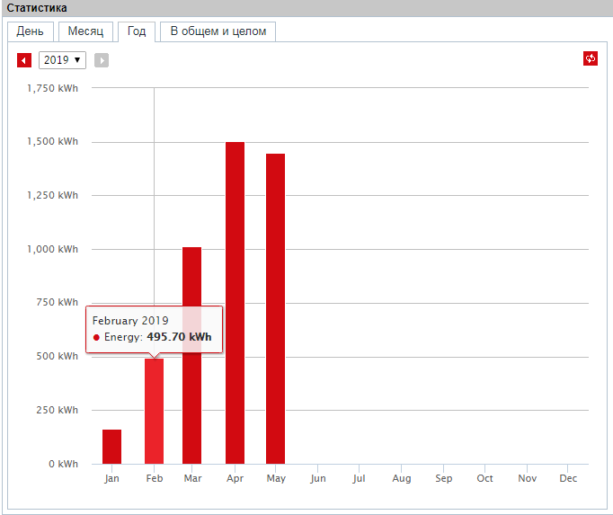This screenshot has height=515, width=613.
Task: Click the 0 kWh axis value
Action: (x=63, y=464)
